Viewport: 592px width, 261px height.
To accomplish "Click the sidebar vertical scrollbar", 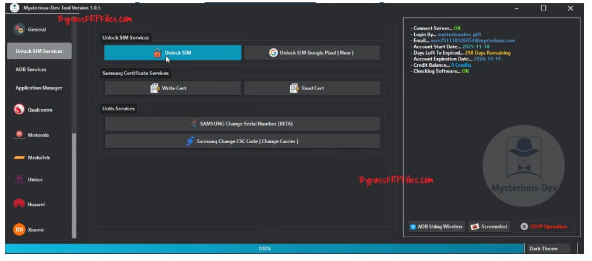I will tap(75, 184).
